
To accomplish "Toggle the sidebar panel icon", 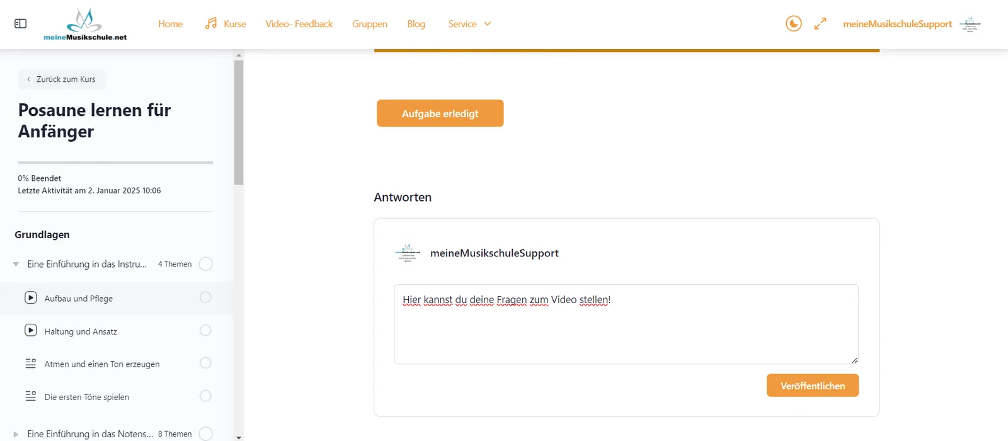I will click(x=20, y=23).
